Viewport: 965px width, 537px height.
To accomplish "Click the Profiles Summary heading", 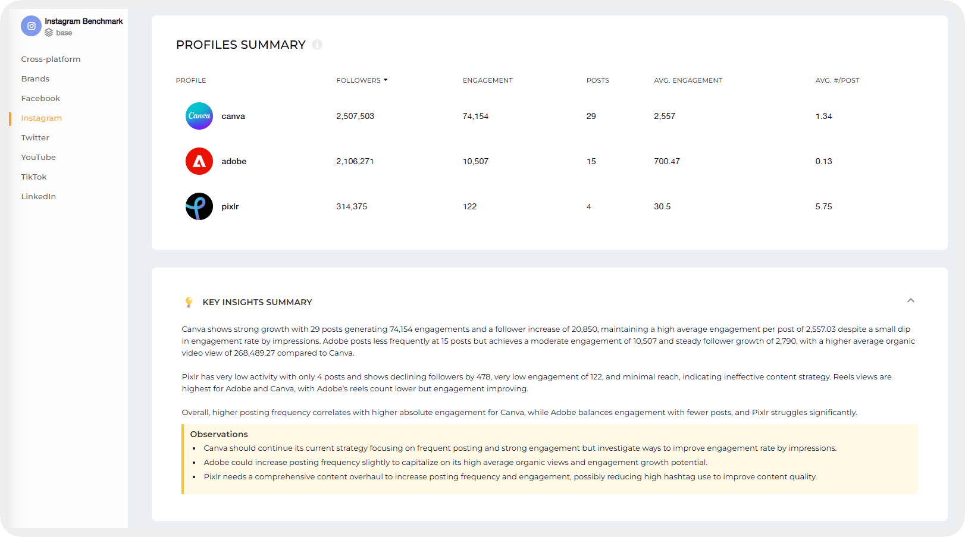I will pos(241,45).
